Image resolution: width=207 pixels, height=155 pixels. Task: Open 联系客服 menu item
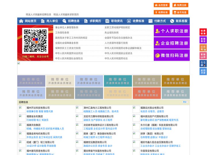click(x=181, y=21)
